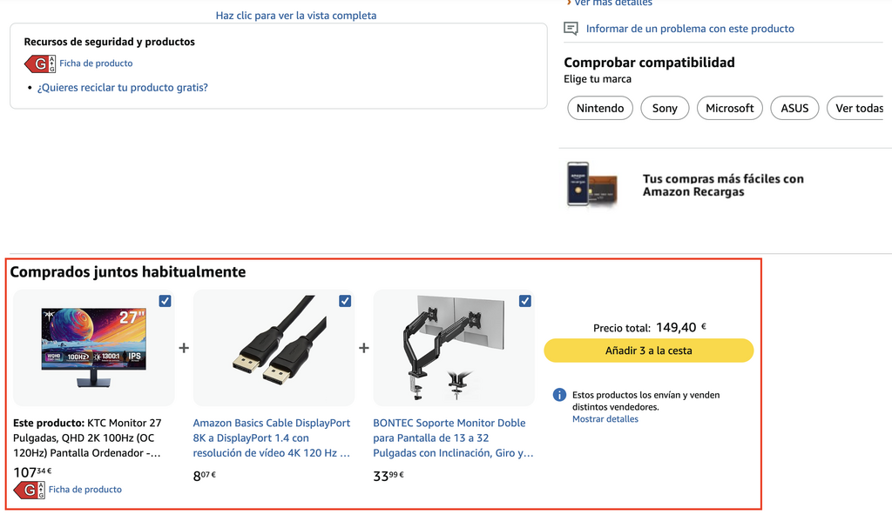Uncheck the BONTEC monitor mount checkbox
Image resolution: width=892 pixels, height=521 pixels.
pyautogui.click(x=525, y=300)
